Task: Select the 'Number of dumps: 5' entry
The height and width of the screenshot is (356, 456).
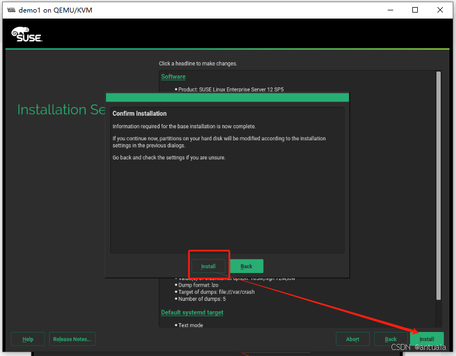Action: click(202, 299)
